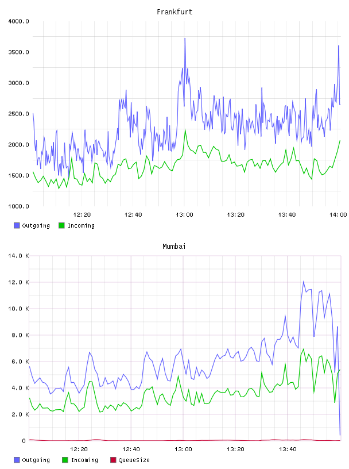Click the Incoming label in Mumbai legend
The image size is (349, 469).
click(x=84, y=460)
